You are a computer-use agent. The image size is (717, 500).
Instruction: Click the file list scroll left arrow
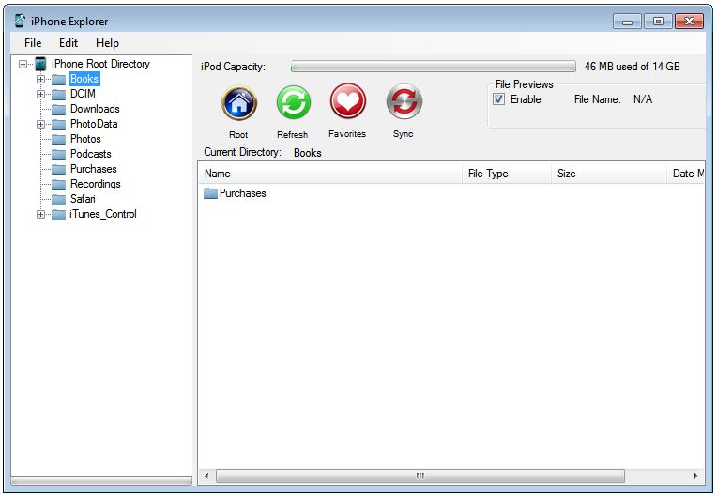click(206, 476)
